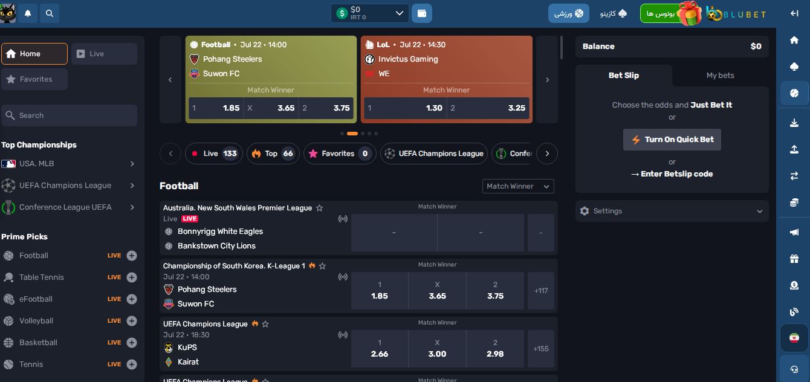Screen dimensions: 810x382
Task: Favorite the UEFA Champions League star in match list
Action: [265, 324]
